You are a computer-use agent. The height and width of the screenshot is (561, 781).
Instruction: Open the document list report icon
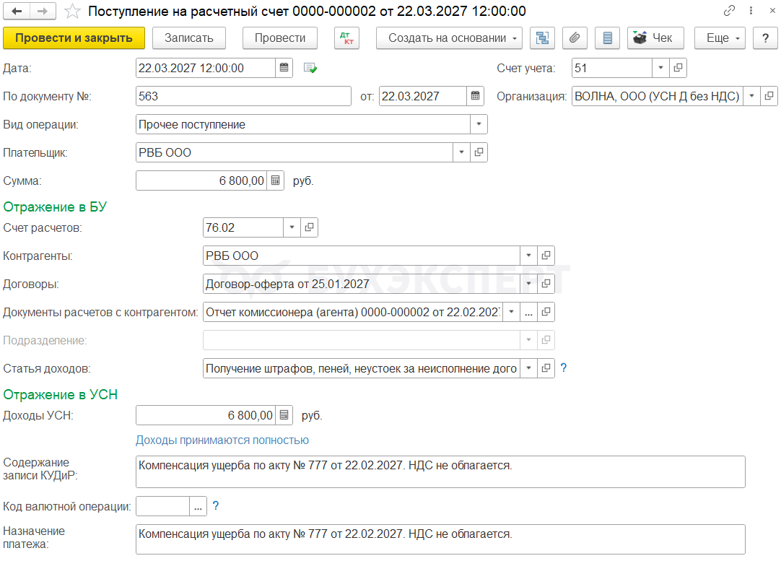[x=607, y=38]
